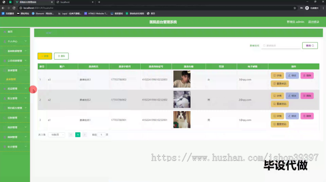Viewport: 326px width, 182px height.
Task: Click 修改 for account a3
Action: [x=292, y=75]
